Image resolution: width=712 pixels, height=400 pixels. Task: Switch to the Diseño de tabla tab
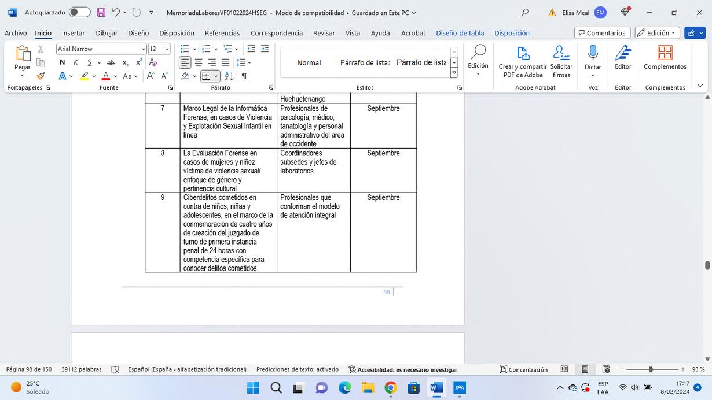coord(460,33)
